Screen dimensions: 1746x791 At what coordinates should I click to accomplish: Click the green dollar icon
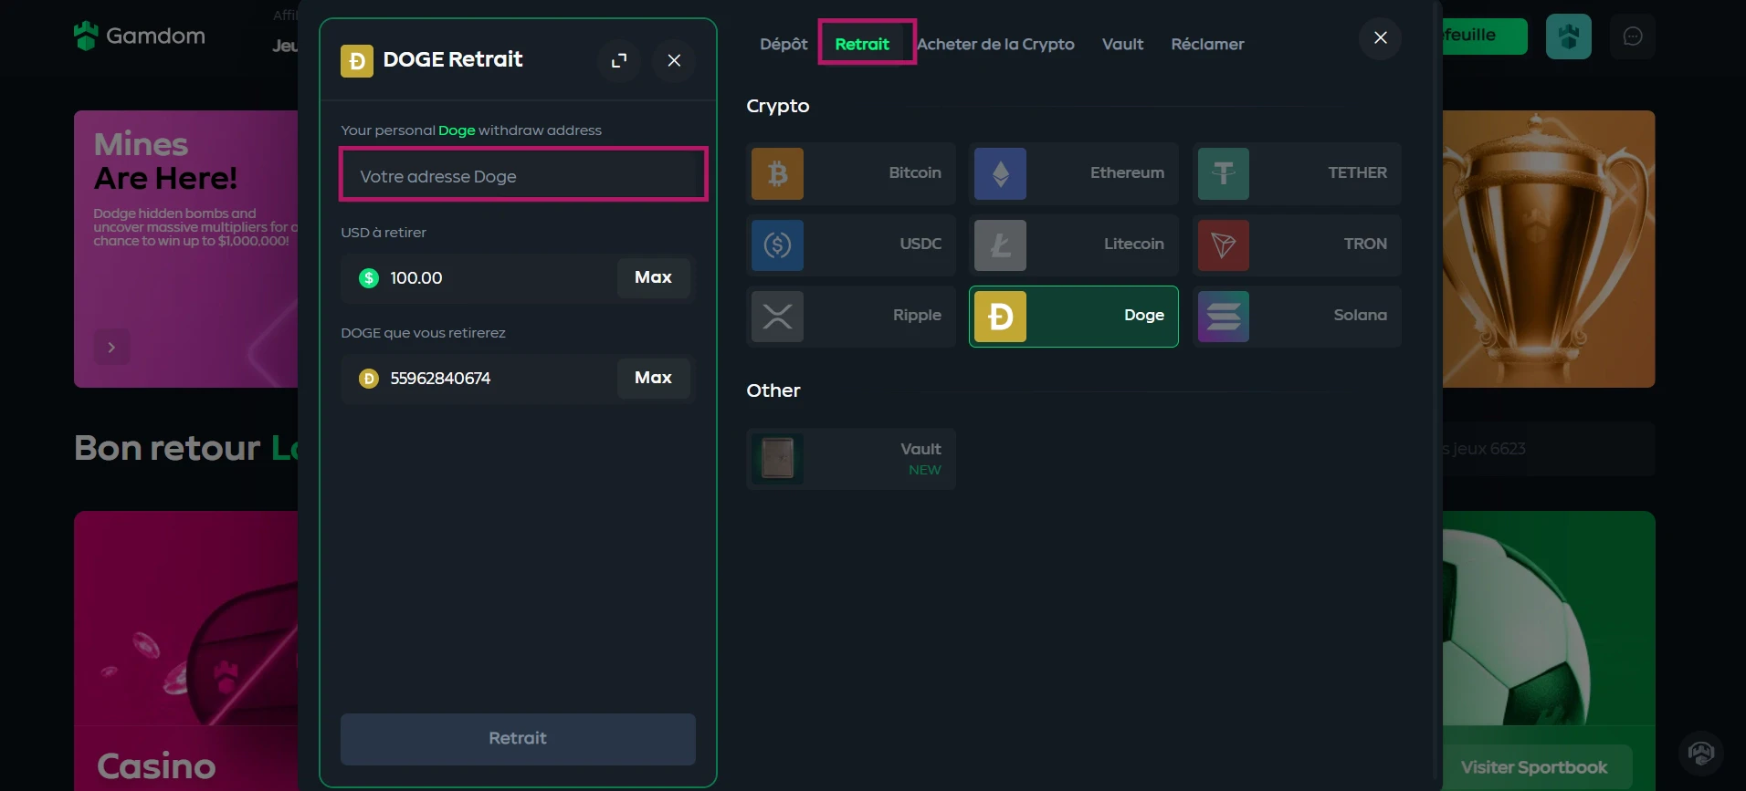click(x=369, y=278)
